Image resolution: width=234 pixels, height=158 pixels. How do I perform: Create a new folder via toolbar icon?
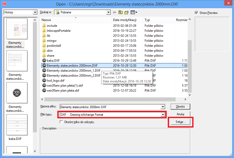tap(127, 12)
